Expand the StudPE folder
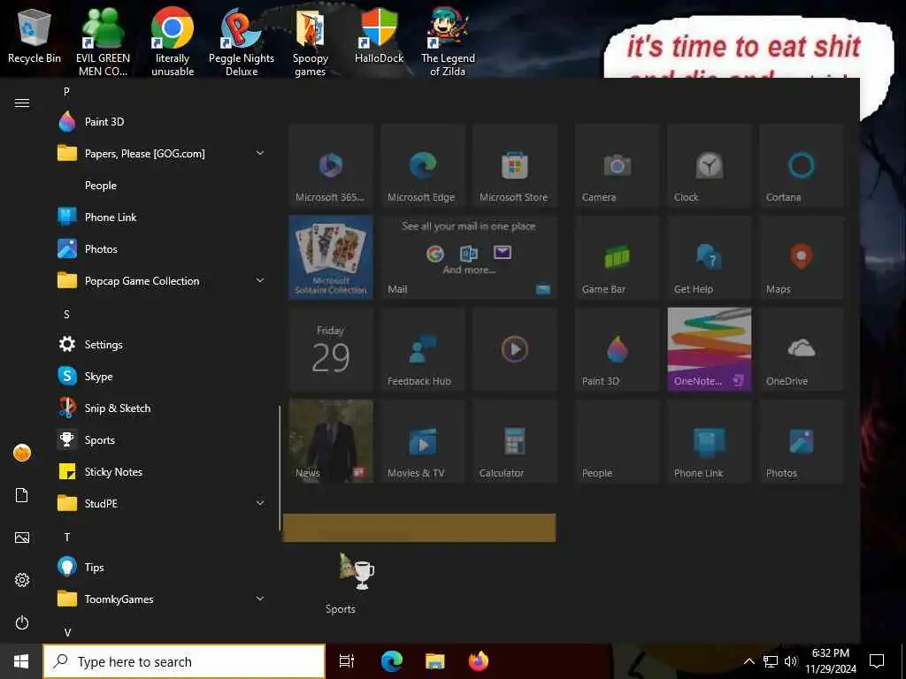Screen dimensions: 906x679 point(260,503)
